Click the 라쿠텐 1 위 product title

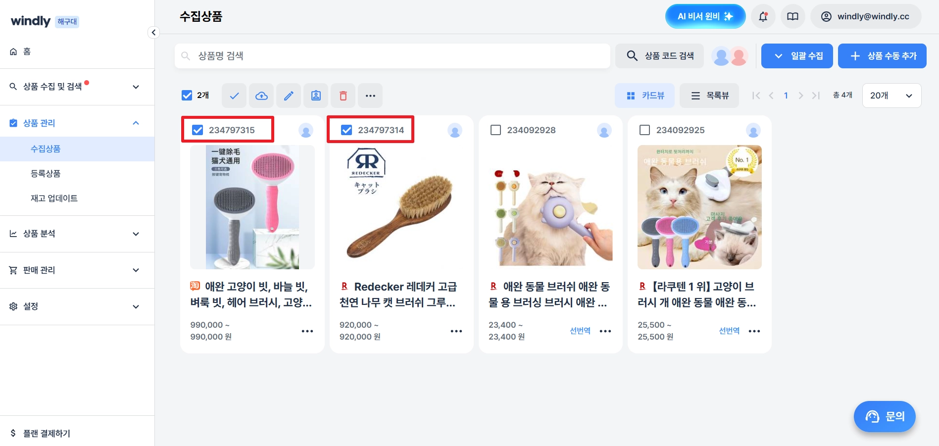coord(697,295)
